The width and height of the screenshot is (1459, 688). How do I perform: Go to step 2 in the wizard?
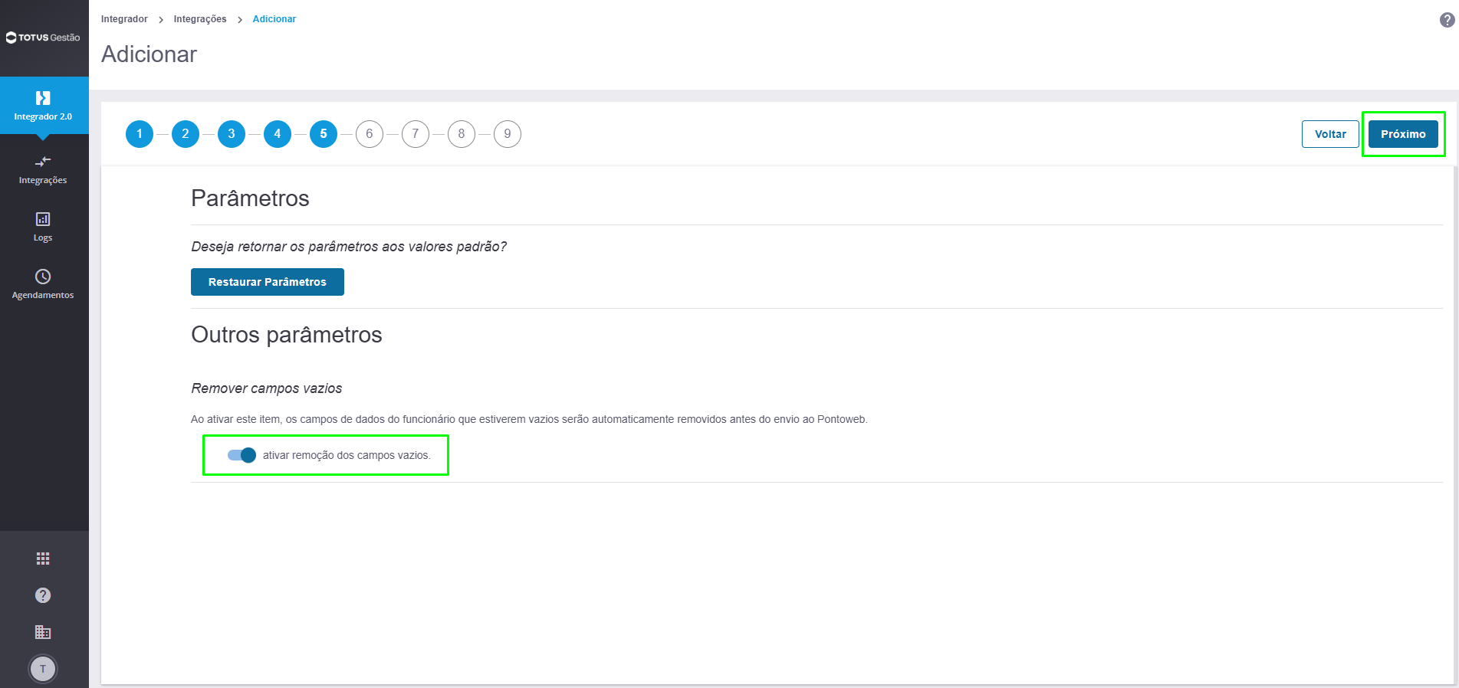186,134
